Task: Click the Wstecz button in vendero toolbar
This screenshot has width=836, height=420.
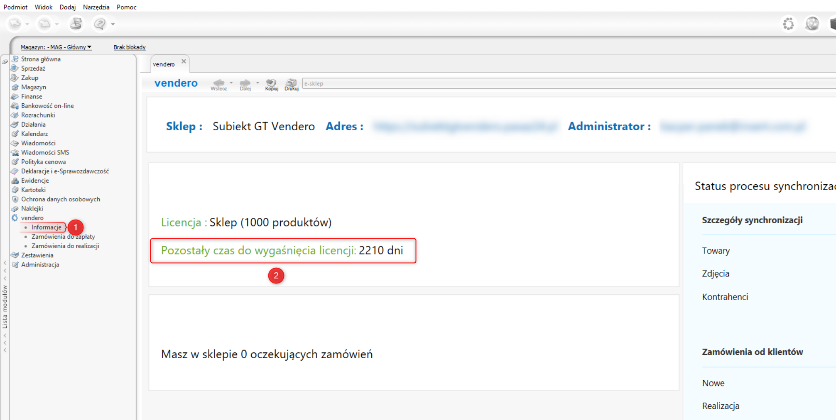Action: click(219, 84)
